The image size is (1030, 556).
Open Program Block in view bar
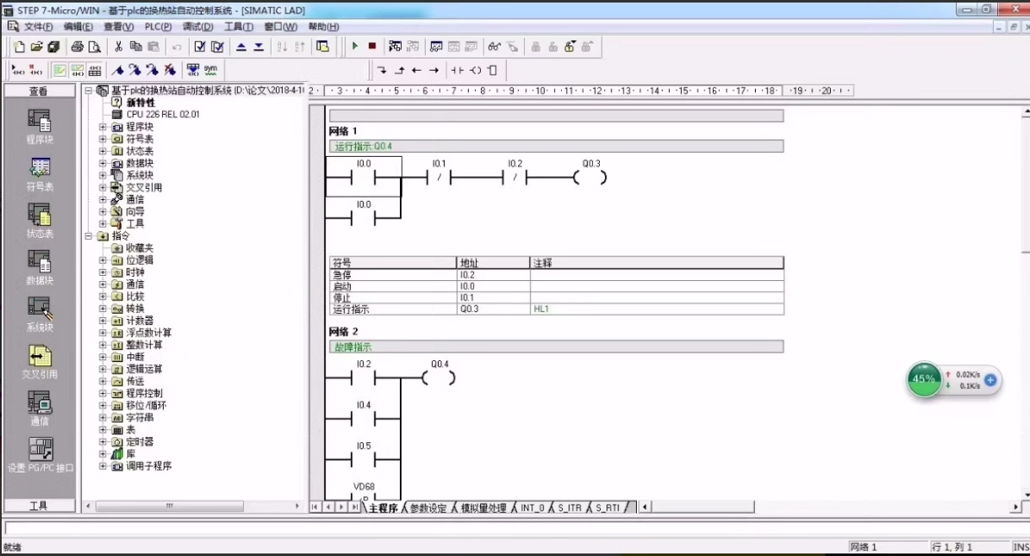point(39,127)
